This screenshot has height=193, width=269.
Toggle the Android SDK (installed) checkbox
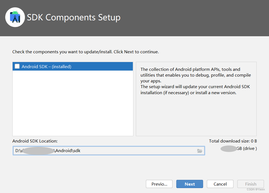[x=17, y=66]
